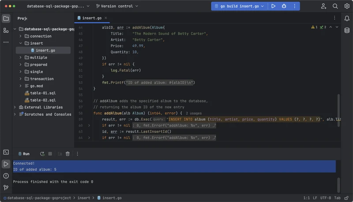The height and width of the screenshot is (202, 353).
Task: Expand the connection folder in project tree
Action: [21, 36]
